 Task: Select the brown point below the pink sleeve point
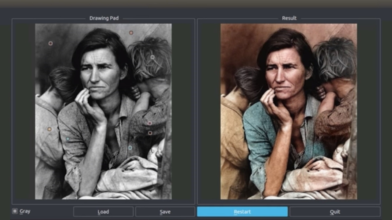pyautogui.click(x=150, y=133)
